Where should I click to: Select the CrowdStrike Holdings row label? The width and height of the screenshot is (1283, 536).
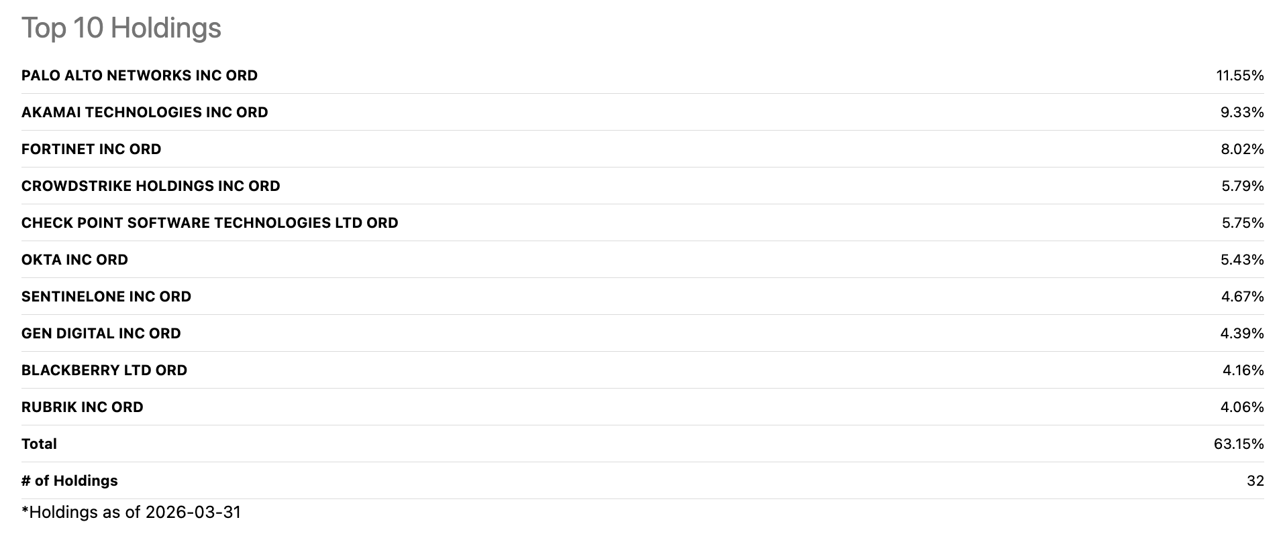151,186
